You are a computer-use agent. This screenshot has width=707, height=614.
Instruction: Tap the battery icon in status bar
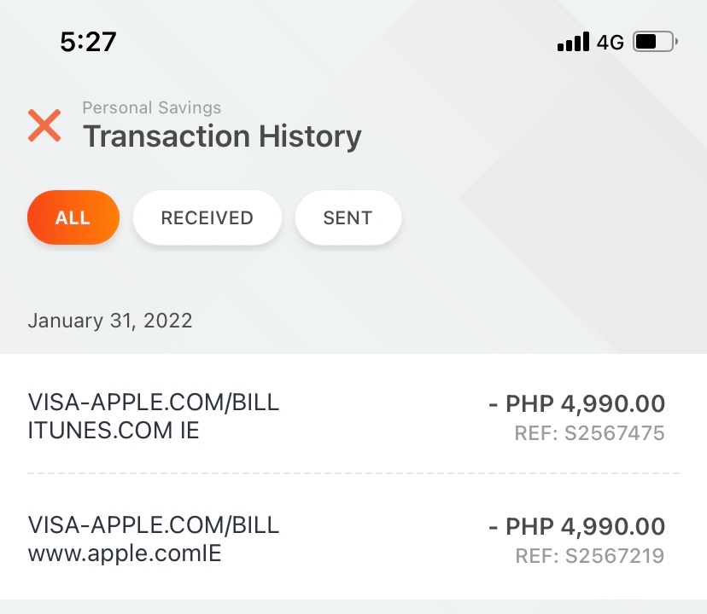pyautogui.click(x=655, y=42)
